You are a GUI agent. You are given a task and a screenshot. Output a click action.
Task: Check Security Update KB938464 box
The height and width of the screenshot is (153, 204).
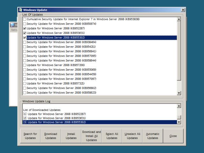(25, 42)
